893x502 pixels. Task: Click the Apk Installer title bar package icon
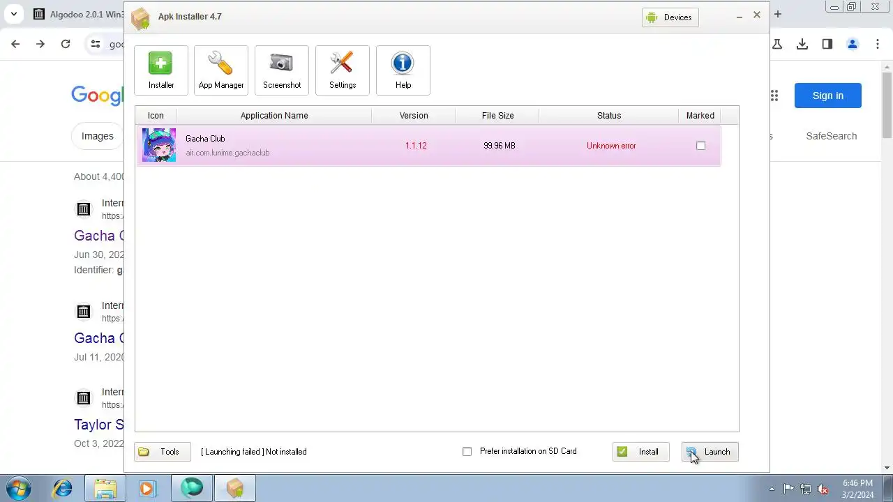point(140,18)
